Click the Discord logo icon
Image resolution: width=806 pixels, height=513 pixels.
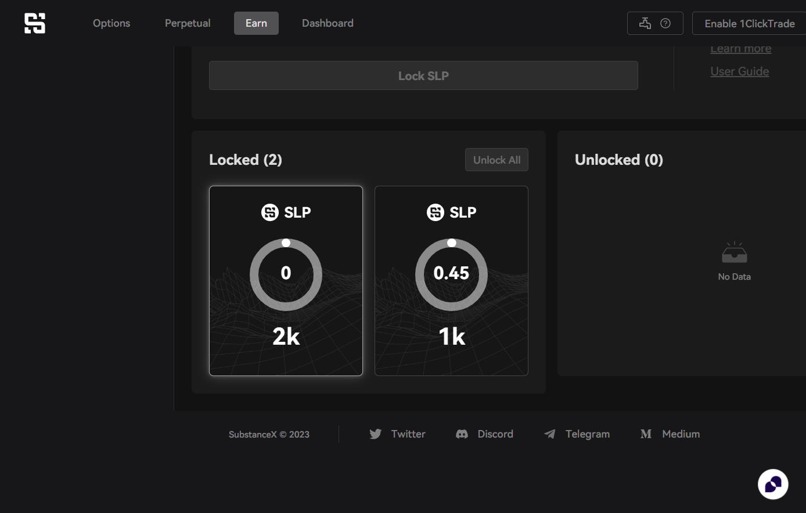pos(462,434)
